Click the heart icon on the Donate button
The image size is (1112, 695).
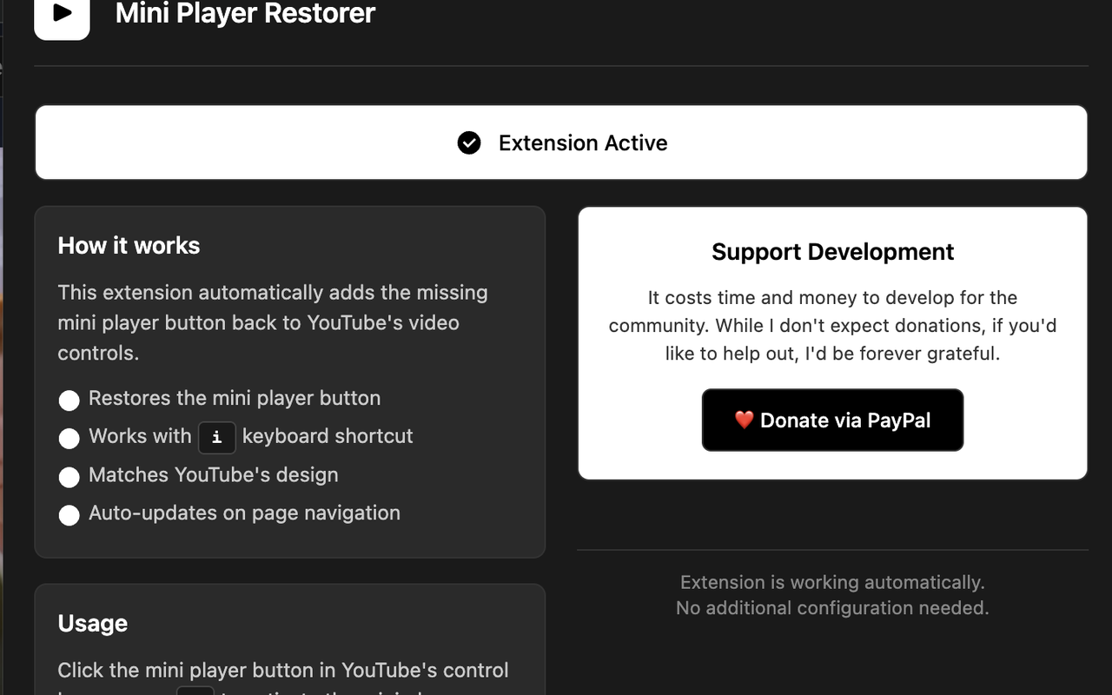[x=744, y=420]
